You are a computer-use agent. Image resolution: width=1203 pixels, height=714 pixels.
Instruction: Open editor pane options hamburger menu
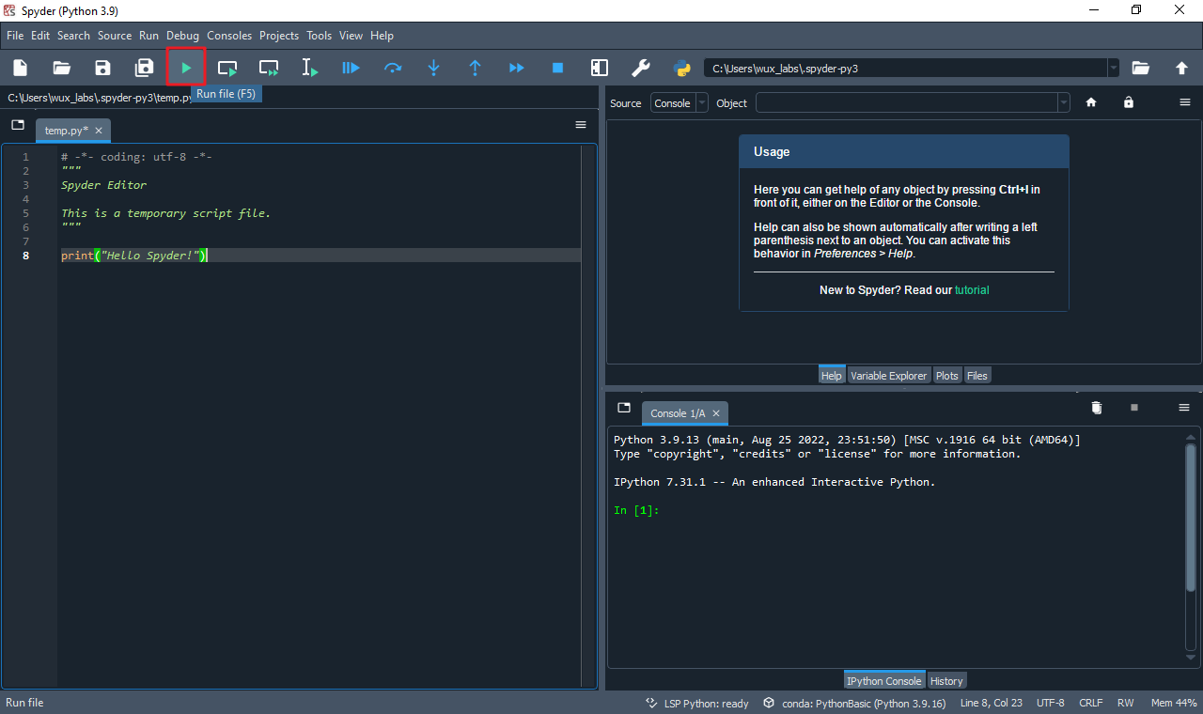click(x=581, y=125)
